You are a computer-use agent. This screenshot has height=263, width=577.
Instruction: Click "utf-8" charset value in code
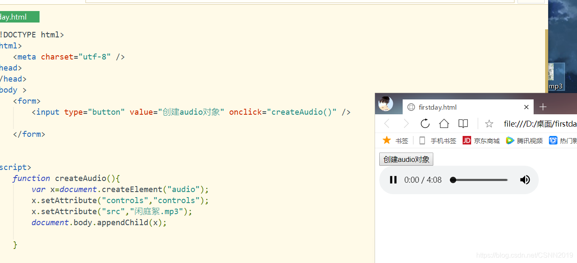point(95,57)
